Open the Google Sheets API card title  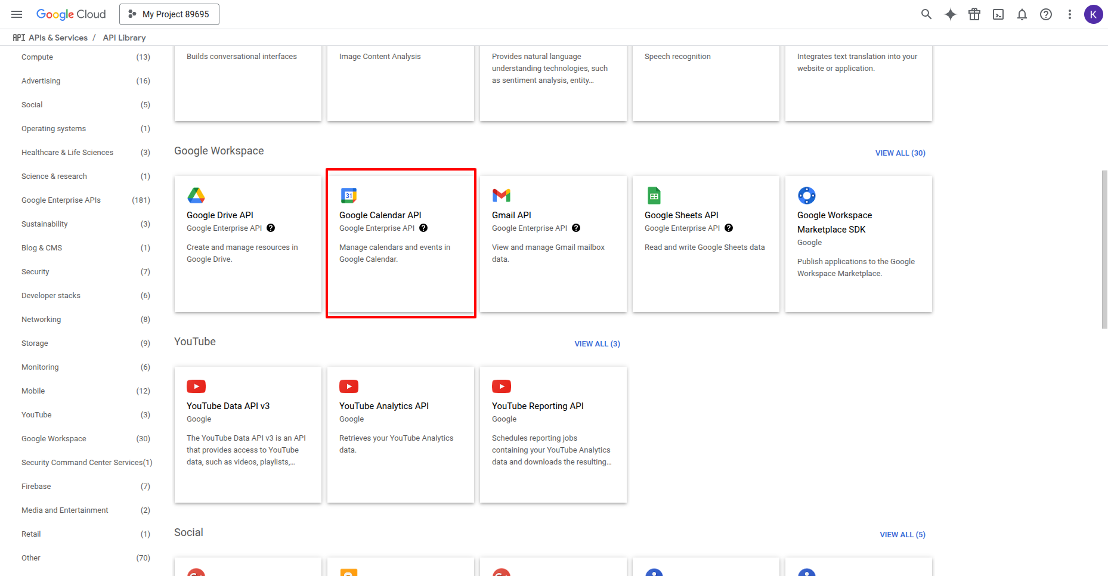[x=681, y=215]
